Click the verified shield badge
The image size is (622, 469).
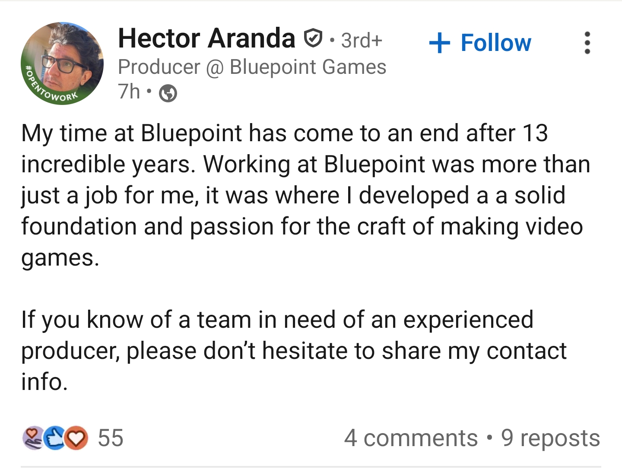tap(313, 38)
